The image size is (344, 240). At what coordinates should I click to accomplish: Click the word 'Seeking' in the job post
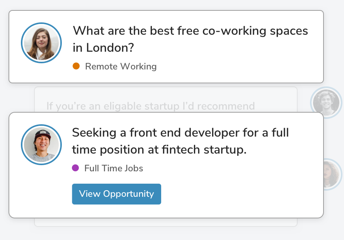tap(94, 133)
